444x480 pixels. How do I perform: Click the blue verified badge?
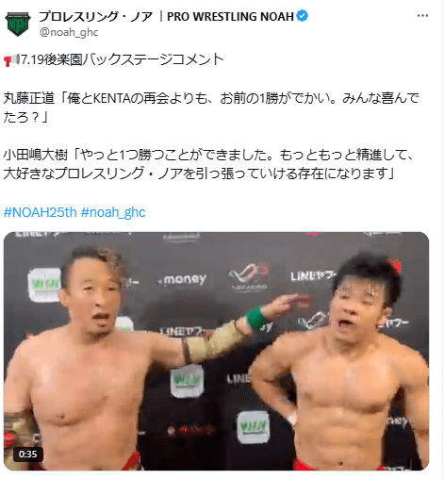pyautogui.click(x=303, y=16)
